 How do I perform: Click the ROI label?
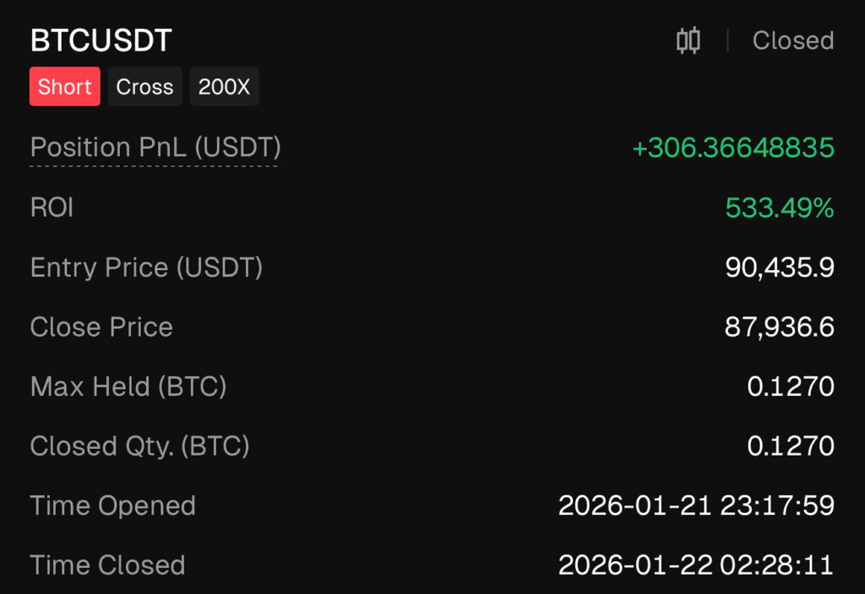pos(52,208)
